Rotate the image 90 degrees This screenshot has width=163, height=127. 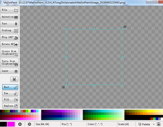[9, 44]
